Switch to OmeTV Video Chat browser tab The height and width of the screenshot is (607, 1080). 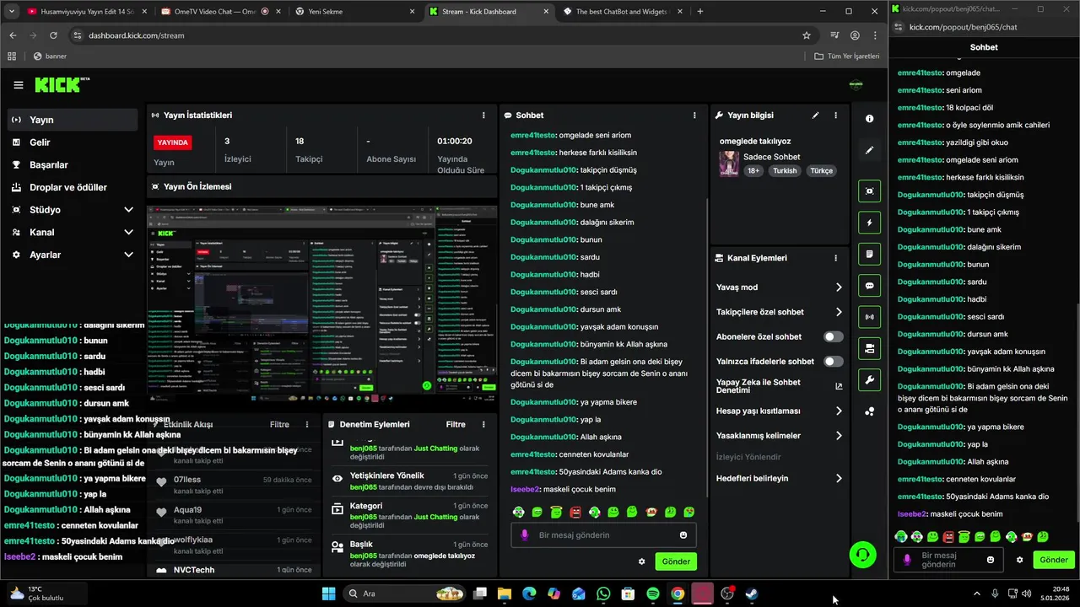(x=218, y=12)
